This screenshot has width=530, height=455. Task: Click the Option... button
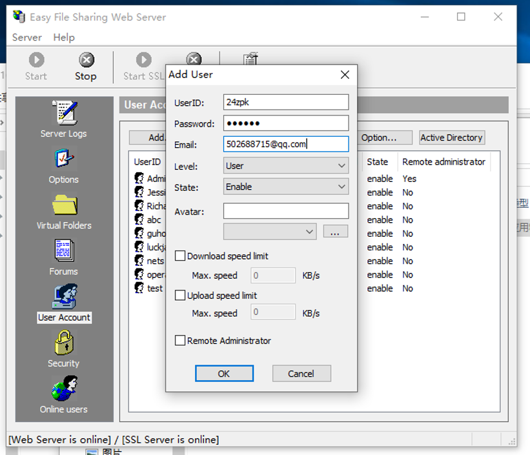point(385,137)
